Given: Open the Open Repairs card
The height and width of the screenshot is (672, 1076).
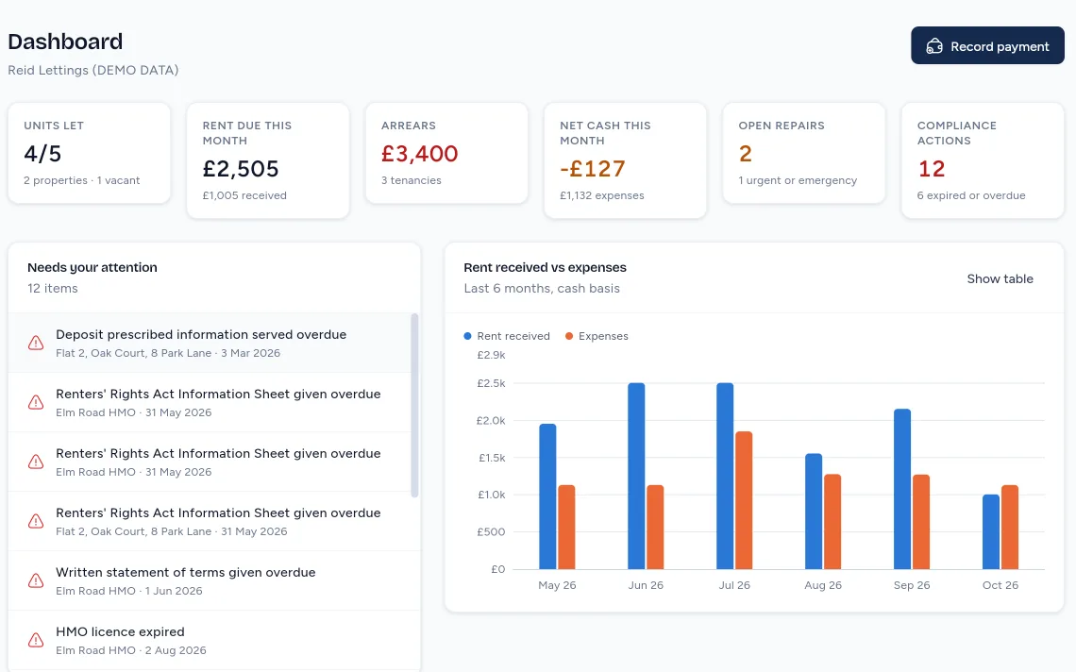Looking at the screenshot, I should pos(804,153).
